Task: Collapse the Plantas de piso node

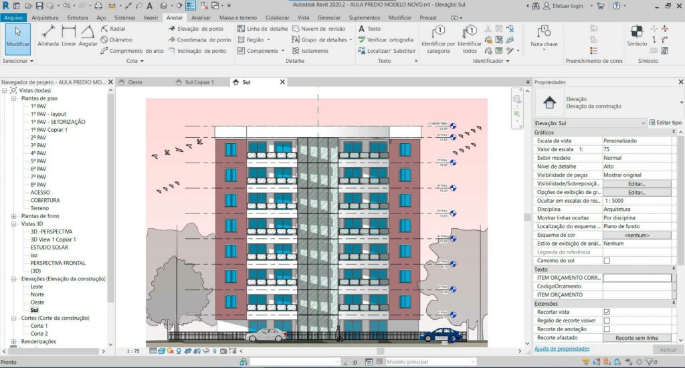Action: pyautogui.click(x=13, y=98)
